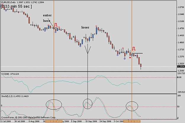The image size is (185, 123).
Task: Click the 1.4410 price axis label
Action: pos(181,35)
